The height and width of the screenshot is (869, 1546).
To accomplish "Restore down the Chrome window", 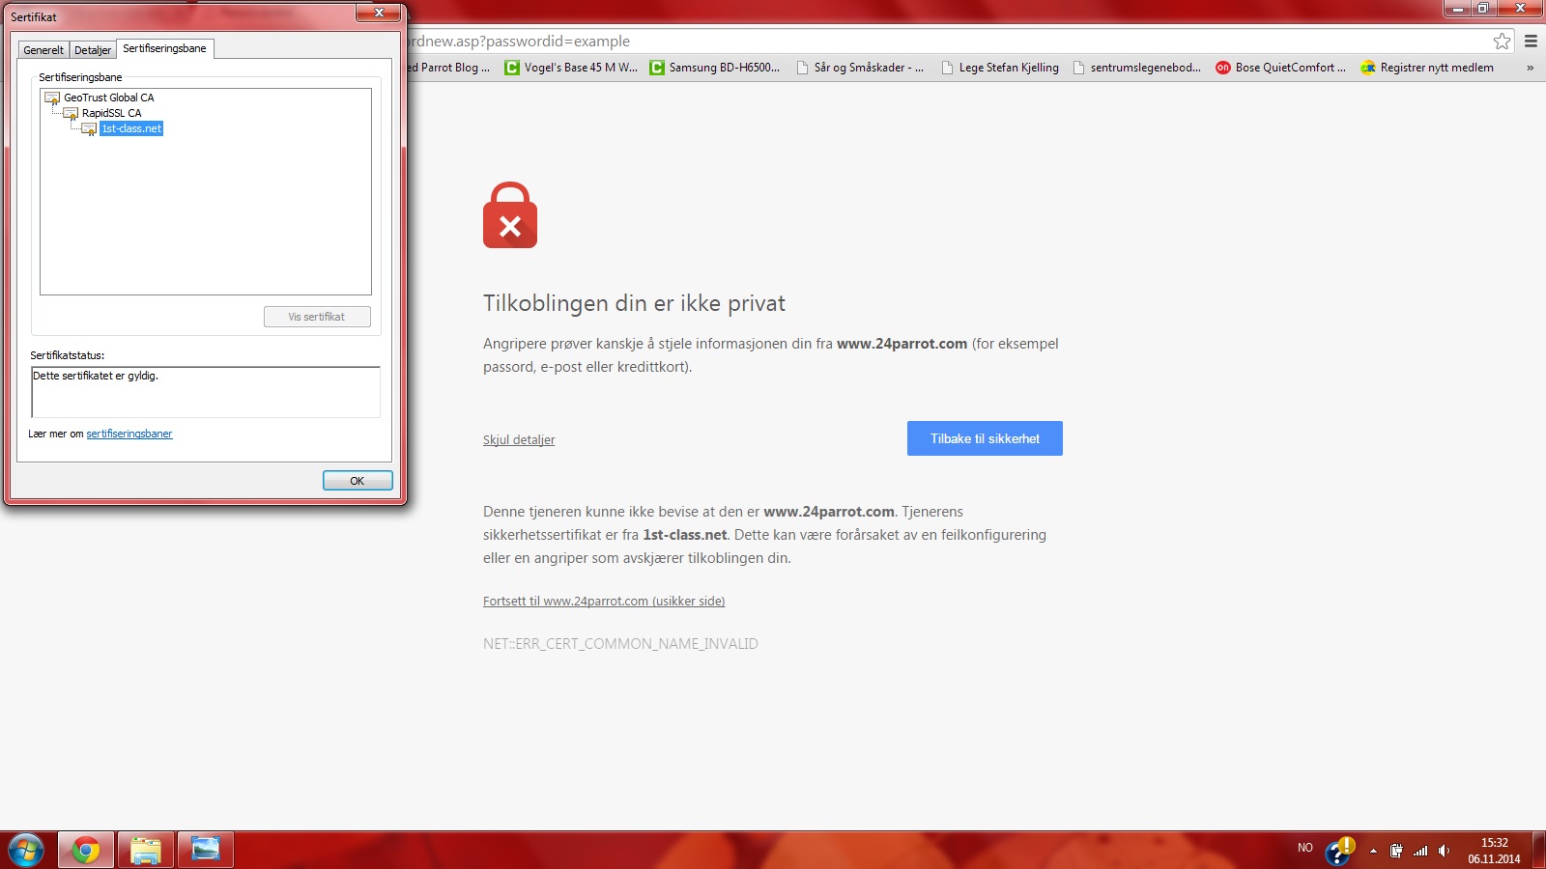I will point(1483,9).
